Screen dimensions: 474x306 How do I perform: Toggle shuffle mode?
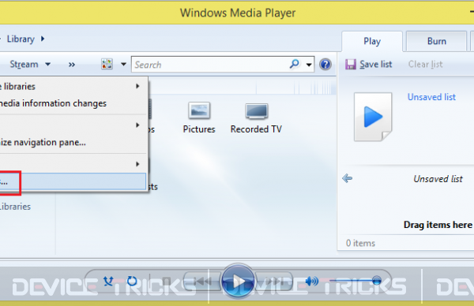pyautogui.click(x=108, y=282)
